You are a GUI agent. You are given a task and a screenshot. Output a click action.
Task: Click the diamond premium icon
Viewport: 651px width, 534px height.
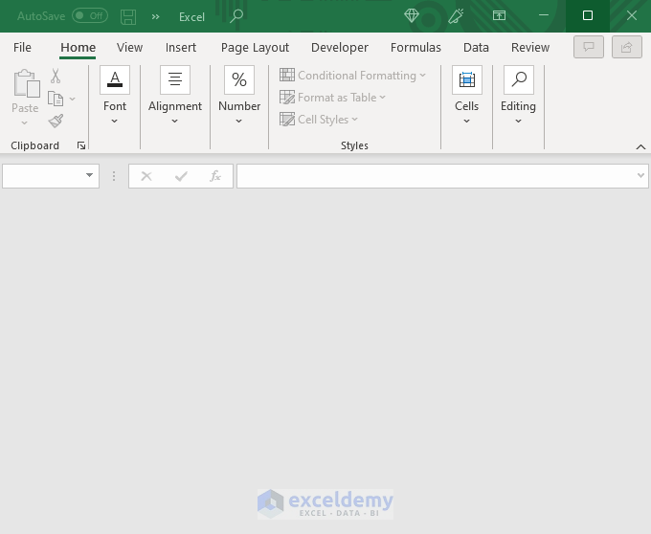coord(412,15)
